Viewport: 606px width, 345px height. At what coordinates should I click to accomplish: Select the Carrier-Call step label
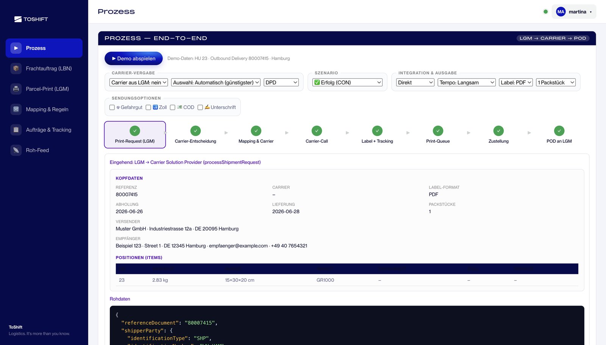click(317, 141)
